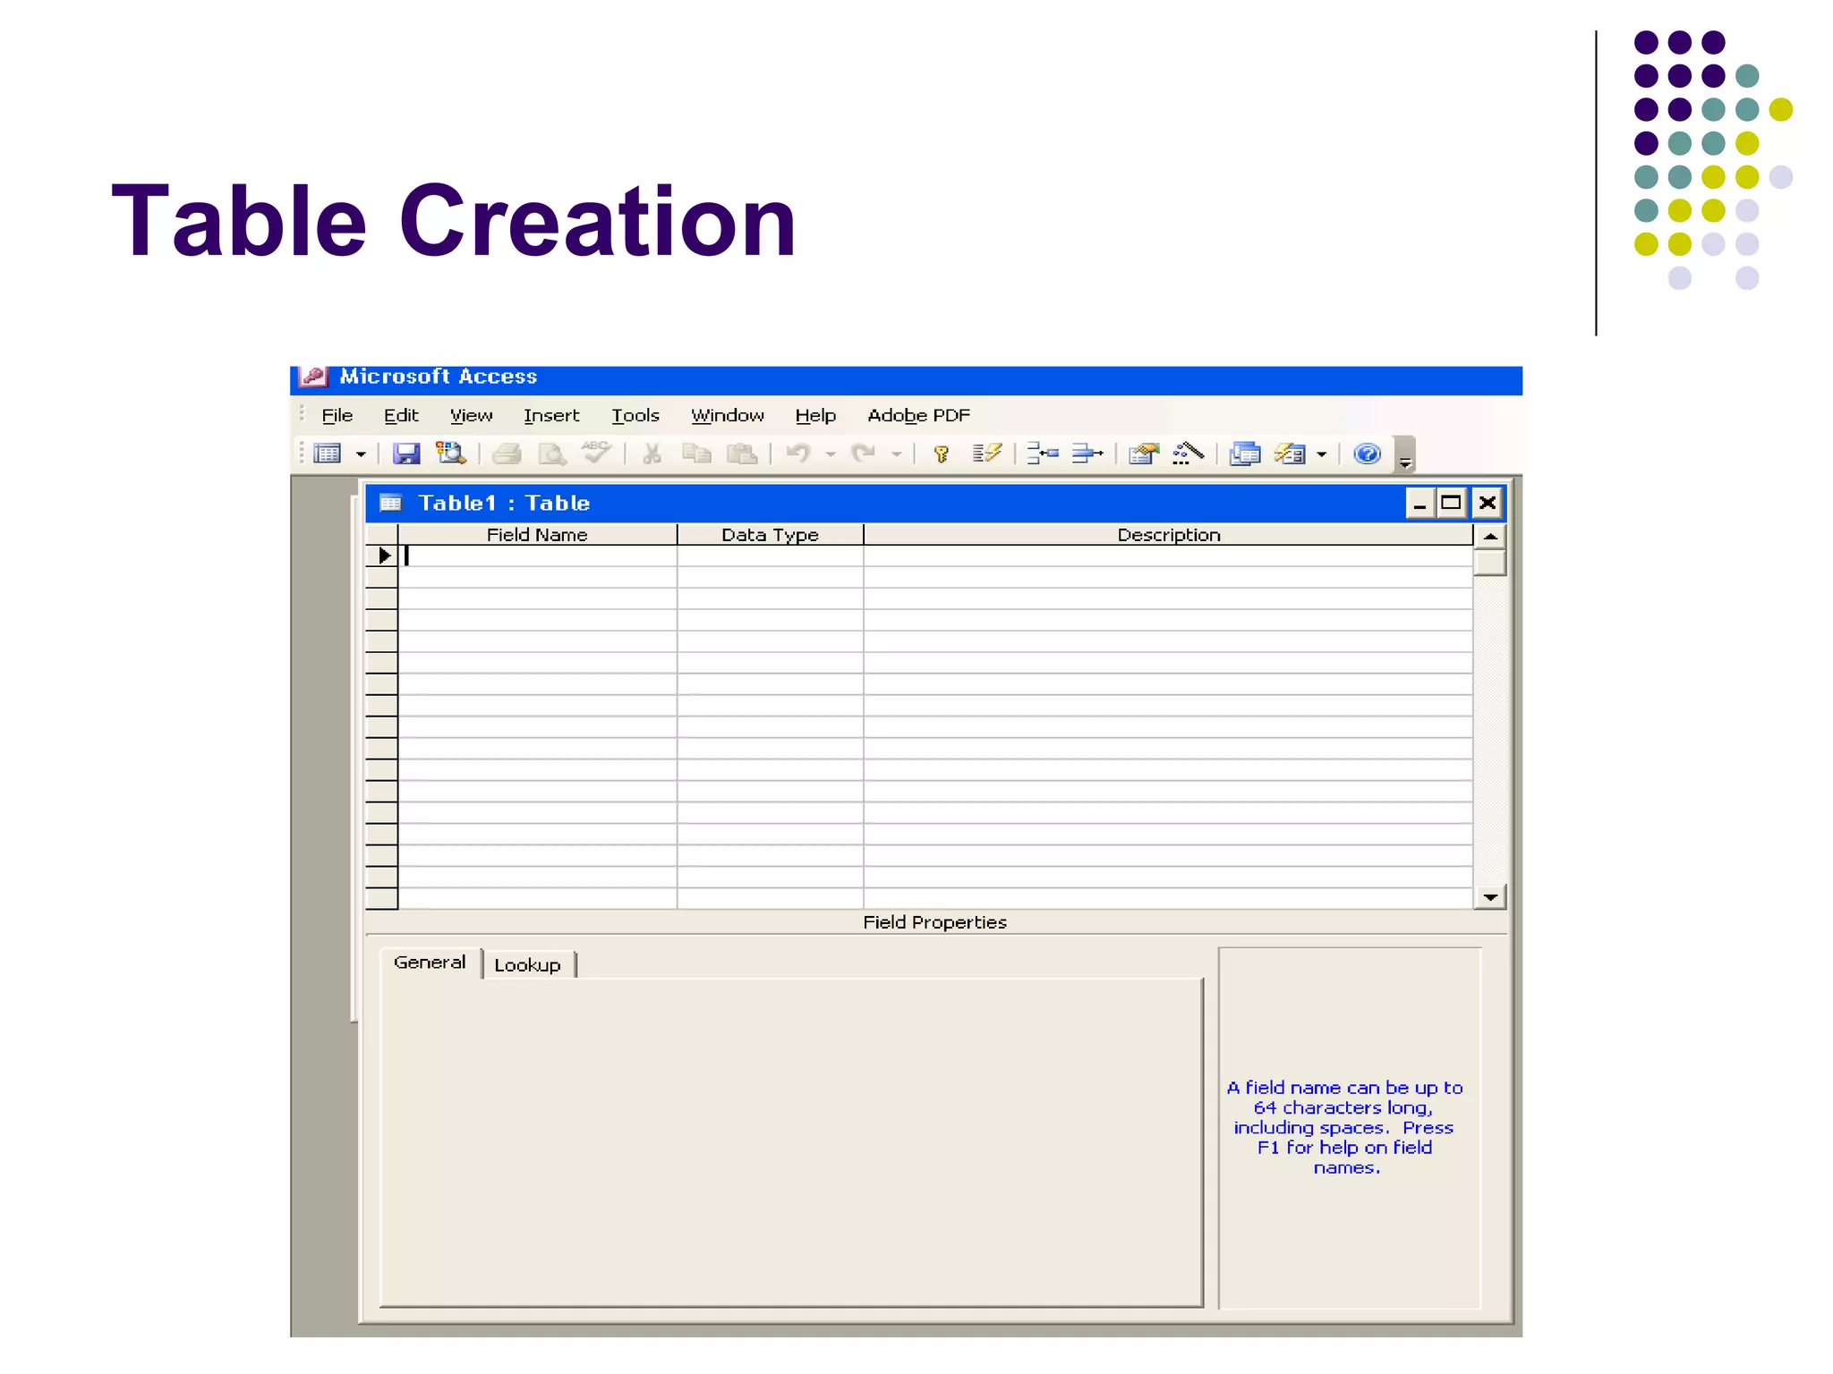Image resolution: width=1833 pixels, height=1374 pixels.
Task: Click the File Search toolbar icon
Action: coord(450,454)
